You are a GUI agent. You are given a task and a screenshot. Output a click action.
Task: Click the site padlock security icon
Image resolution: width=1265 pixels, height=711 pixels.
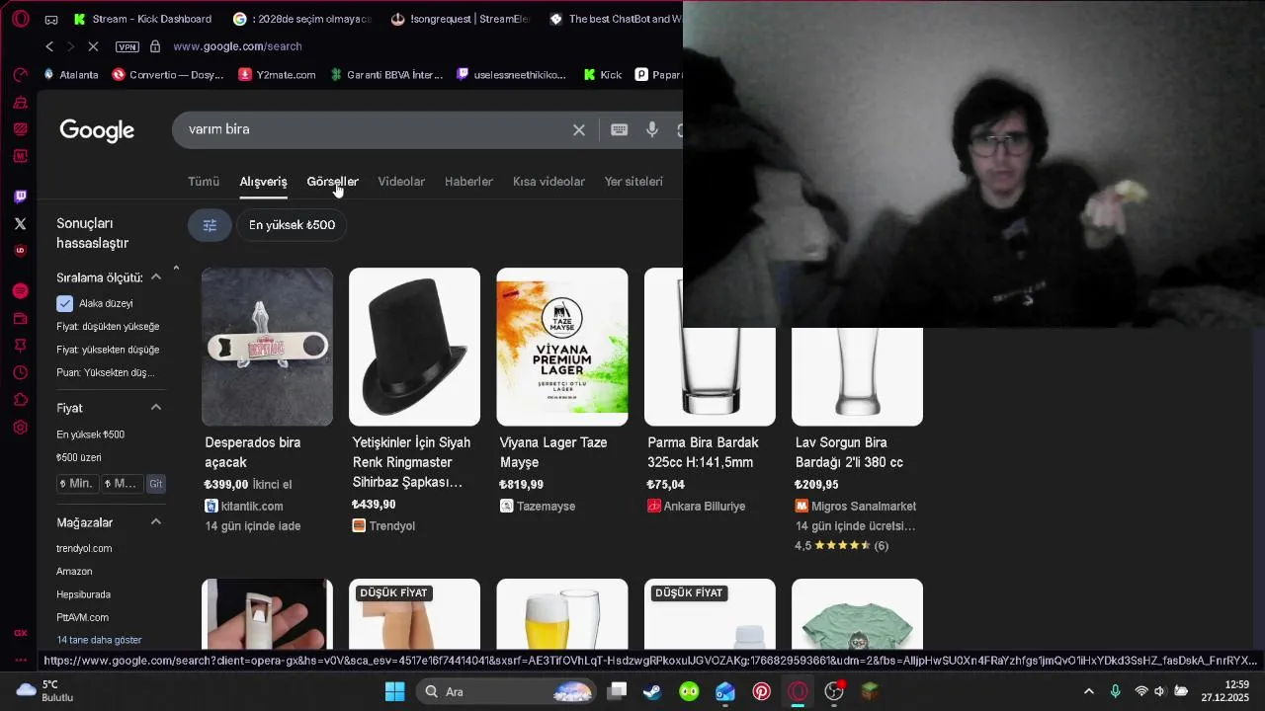[155, 46]
